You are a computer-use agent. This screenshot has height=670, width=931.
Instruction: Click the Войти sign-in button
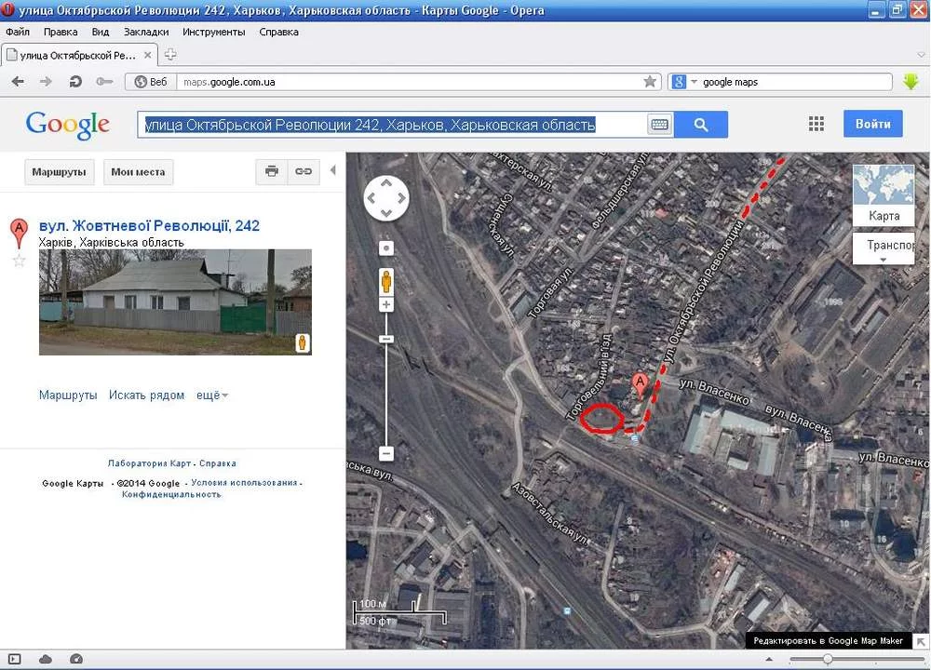[873, 124]
